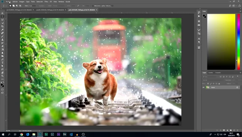Select the Healing Brush tool
Viewport: 242px width, 137px height.
[2, 33]
